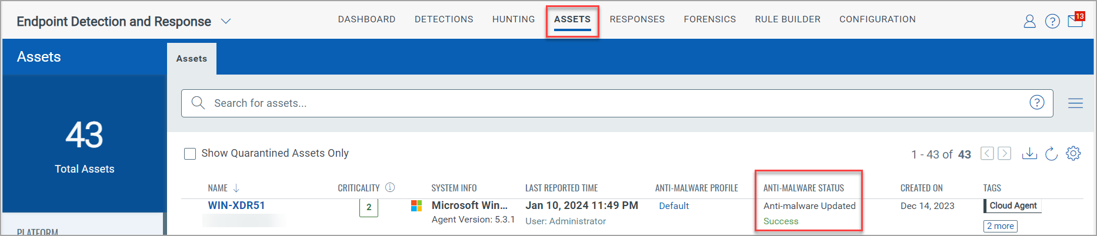This screenshot has width=1097, height=236.
Task: Focus the Search for assets field
Action: (617, 103)
